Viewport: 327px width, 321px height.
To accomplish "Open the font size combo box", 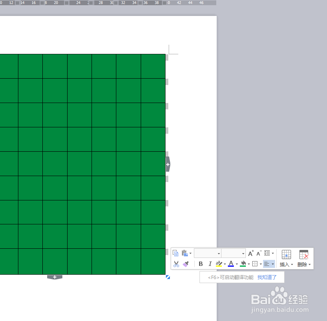I will [233, 253].
